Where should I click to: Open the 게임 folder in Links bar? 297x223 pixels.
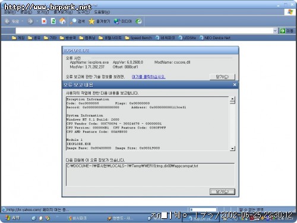[x=18, y=37]
